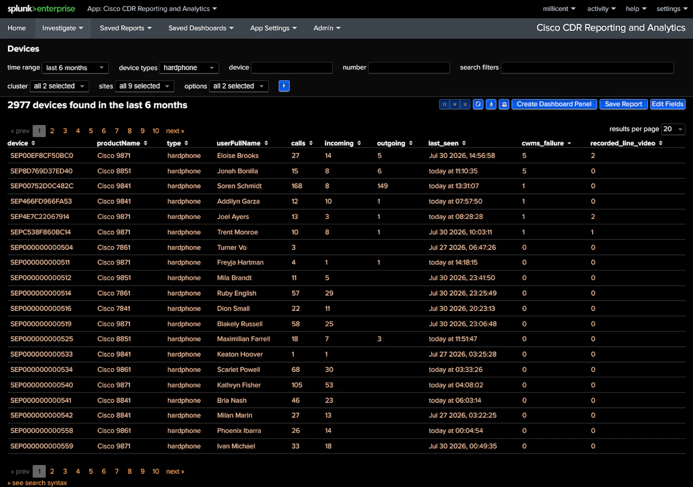The height and width of the screenshot is (487, 693).
Task: Stop the search with the square icon
Action: tap(455, 104)
